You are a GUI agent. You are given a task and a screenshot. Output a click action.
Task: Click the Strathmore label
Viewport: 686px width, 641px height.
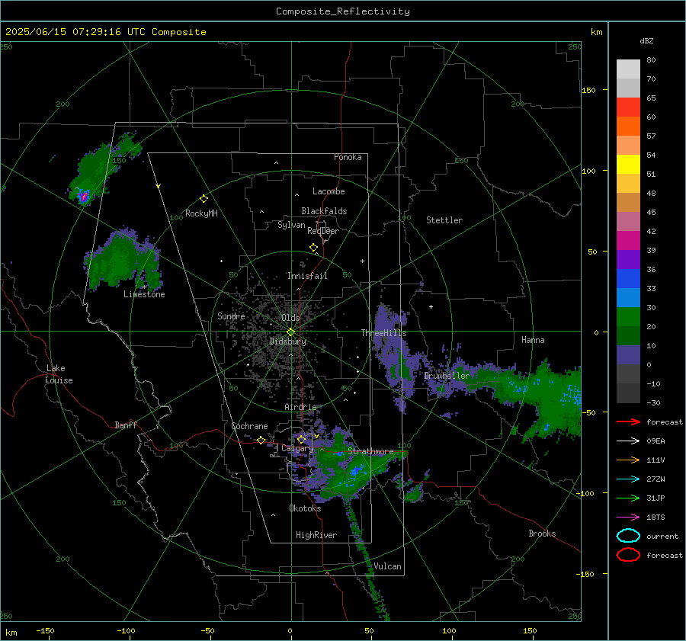370,451
